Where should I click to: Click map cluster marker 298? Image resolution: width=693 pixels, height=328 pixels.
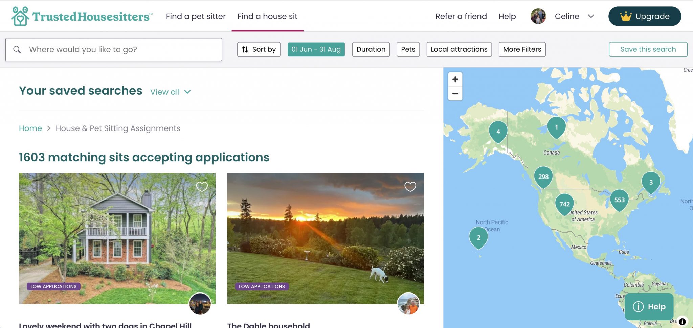(x=543, y=177)
